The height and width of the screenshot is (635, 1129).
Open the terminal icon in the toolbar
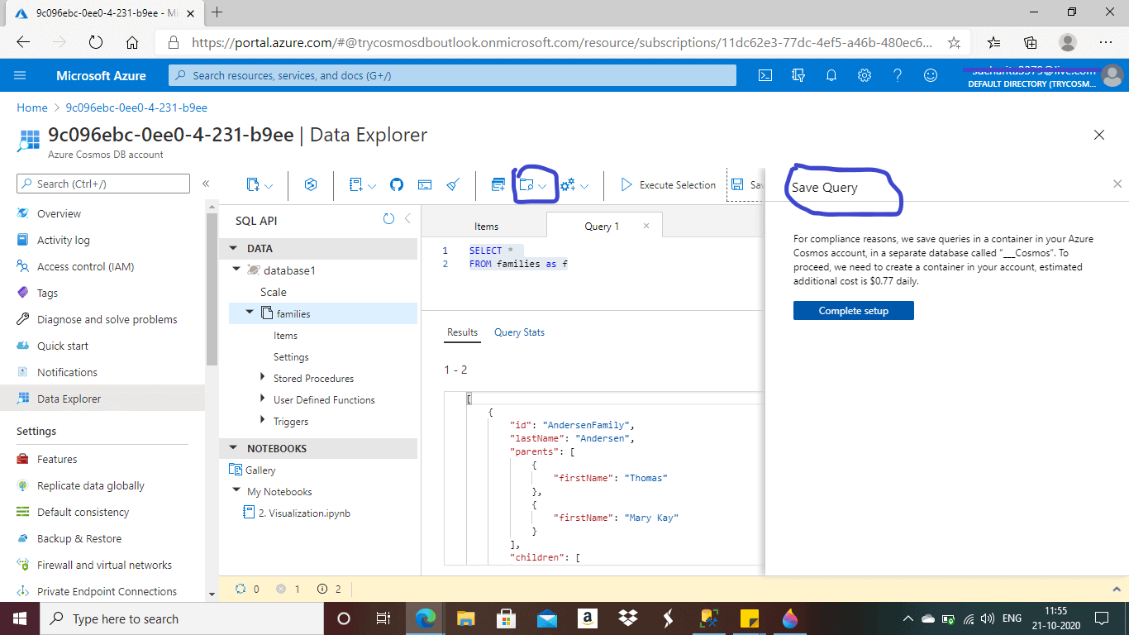tap(425, 185)
